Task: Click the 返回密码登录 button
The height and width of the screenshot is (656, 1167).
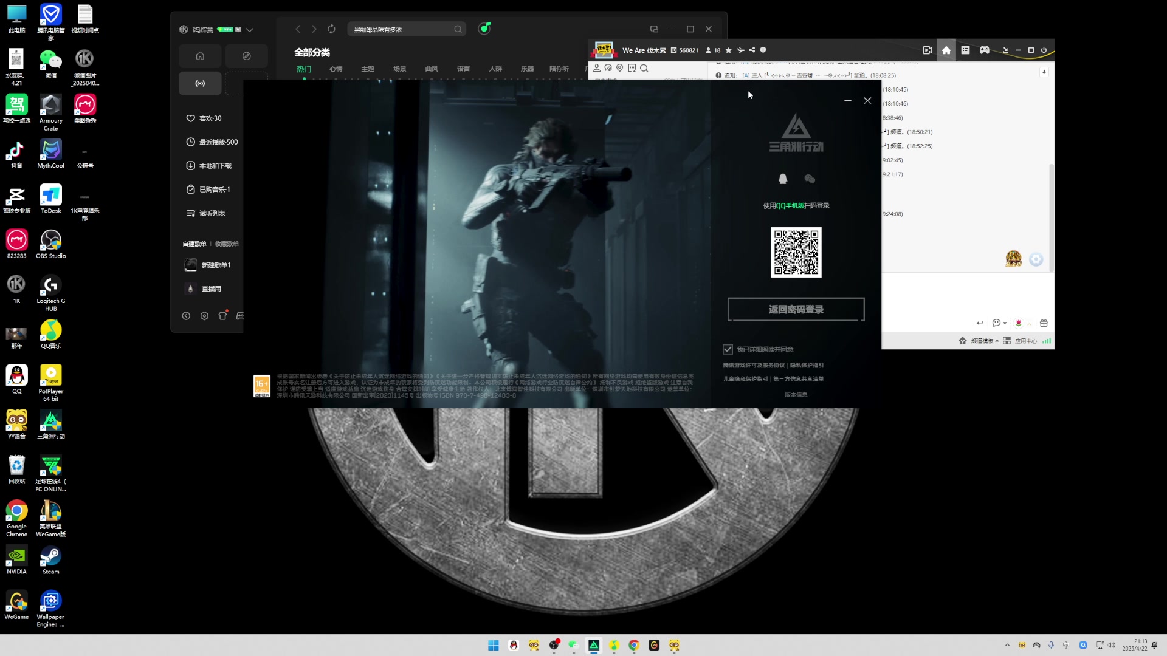Action: [796, 309]
